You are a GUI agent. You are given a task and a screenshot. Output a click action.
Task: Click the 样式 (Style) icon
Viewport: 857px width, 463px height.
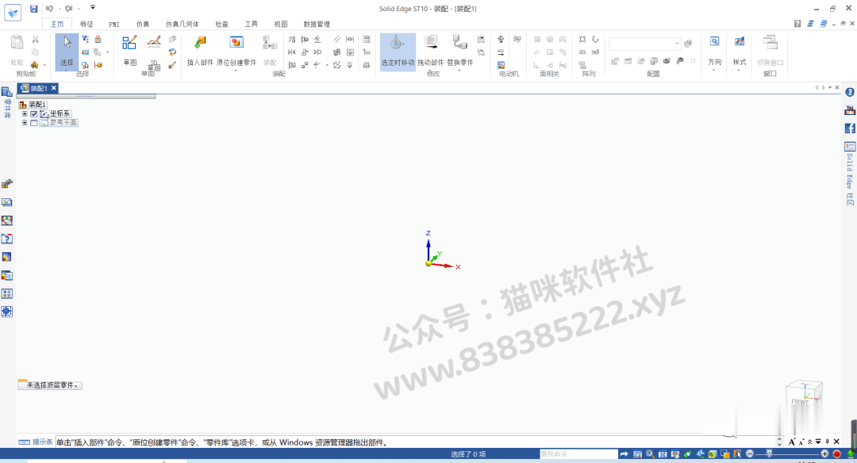740,42
